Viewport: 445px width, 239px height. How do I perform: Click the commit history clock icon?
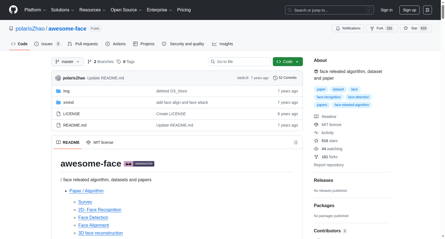click(275, 78)
